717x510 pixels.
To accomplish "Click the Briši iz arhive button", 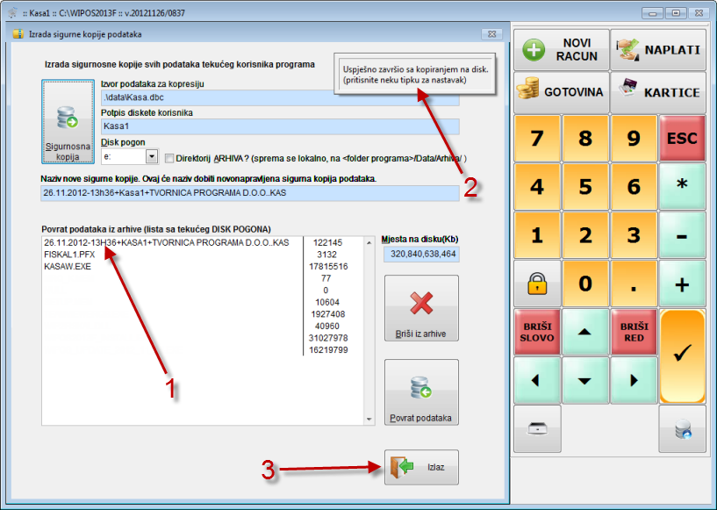I will (x=421, y=310).
